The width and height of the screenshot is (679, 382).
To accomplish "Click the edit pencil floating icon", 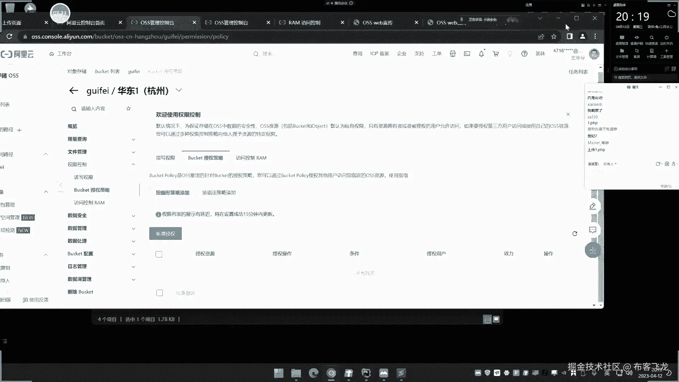I will pos(593,206).
